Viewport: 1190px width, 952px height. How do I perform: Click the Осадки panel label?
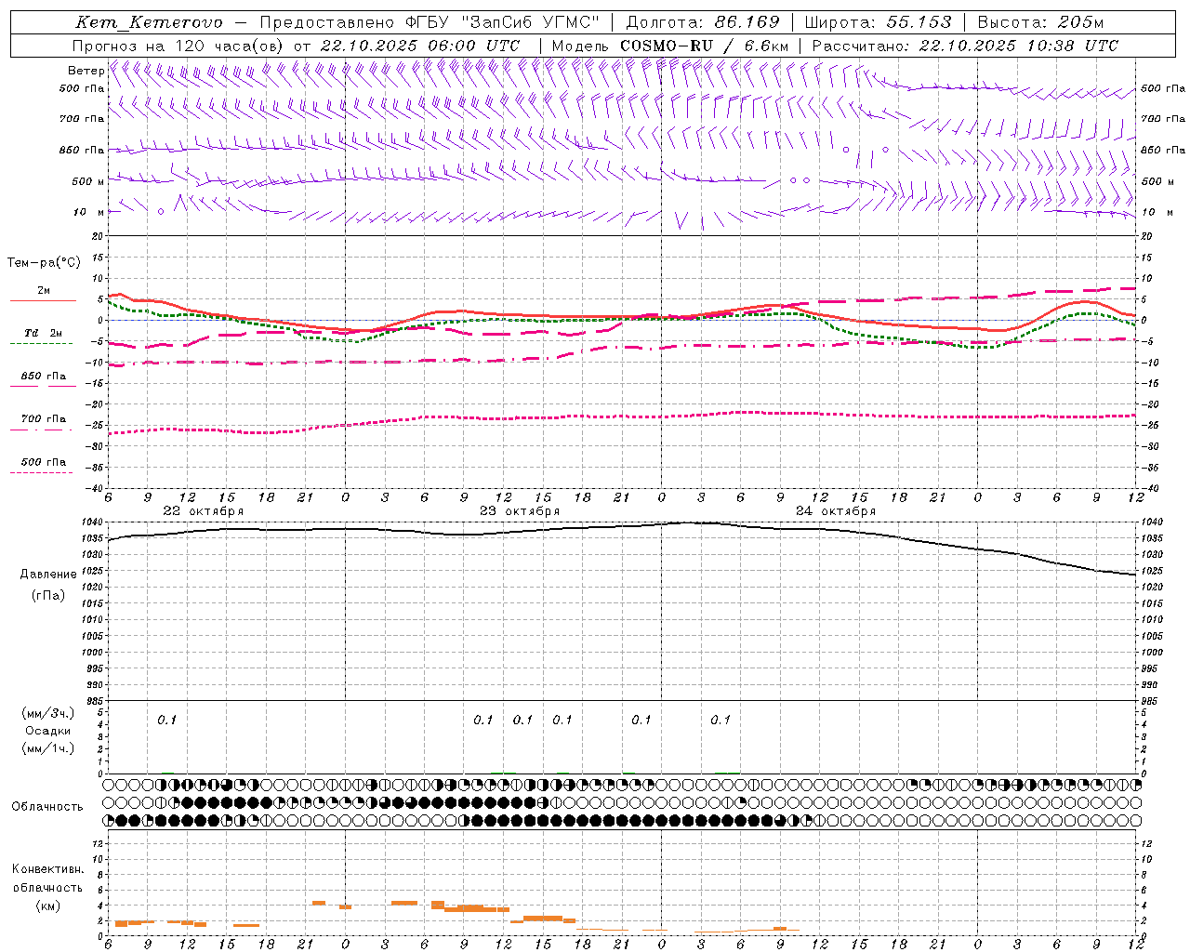tap(48, 731)
